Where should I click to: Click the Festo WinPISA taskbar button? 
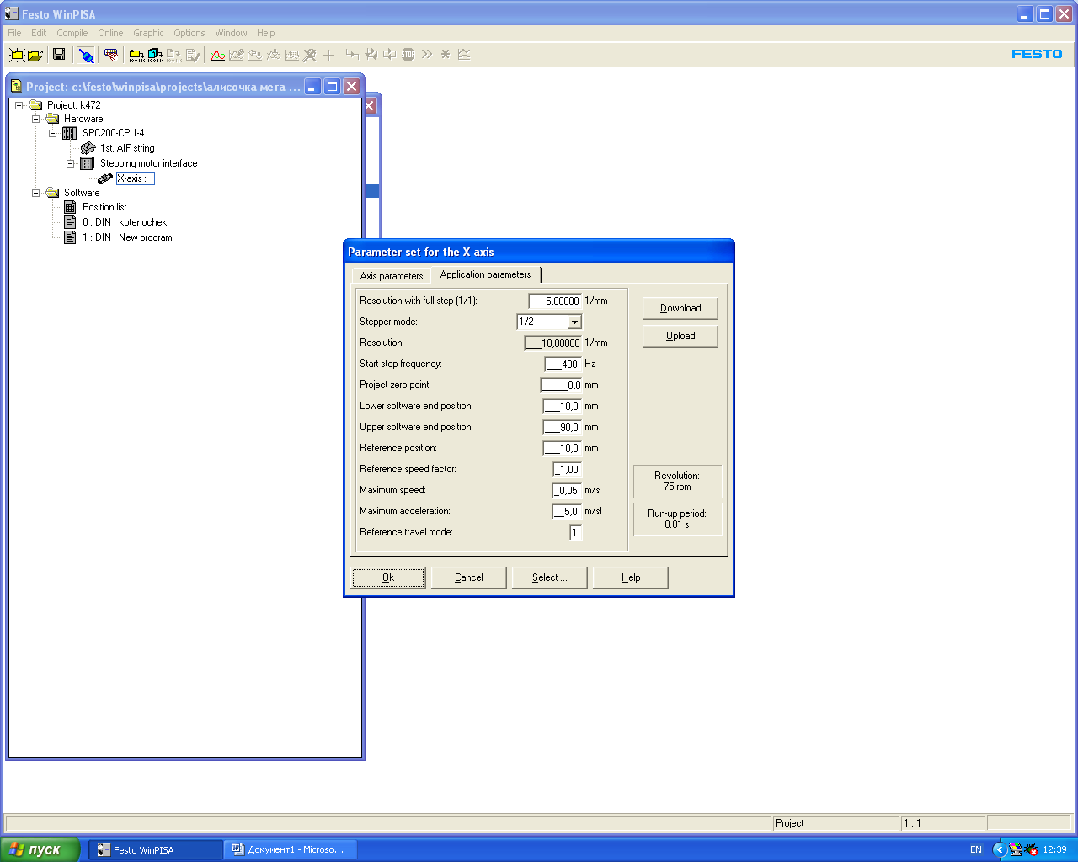coord(156,849)
